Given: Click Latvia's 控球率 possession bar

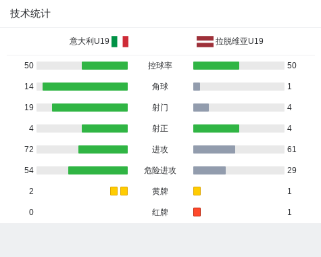Looking at the screenshot, I should 239,66.
